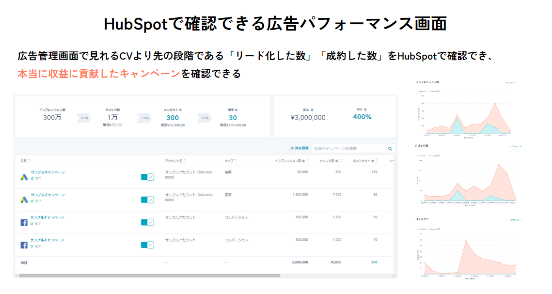
Task: Sort by インプレッション数 column arrows
Action: pyautogui.click(x=307, y=161)
